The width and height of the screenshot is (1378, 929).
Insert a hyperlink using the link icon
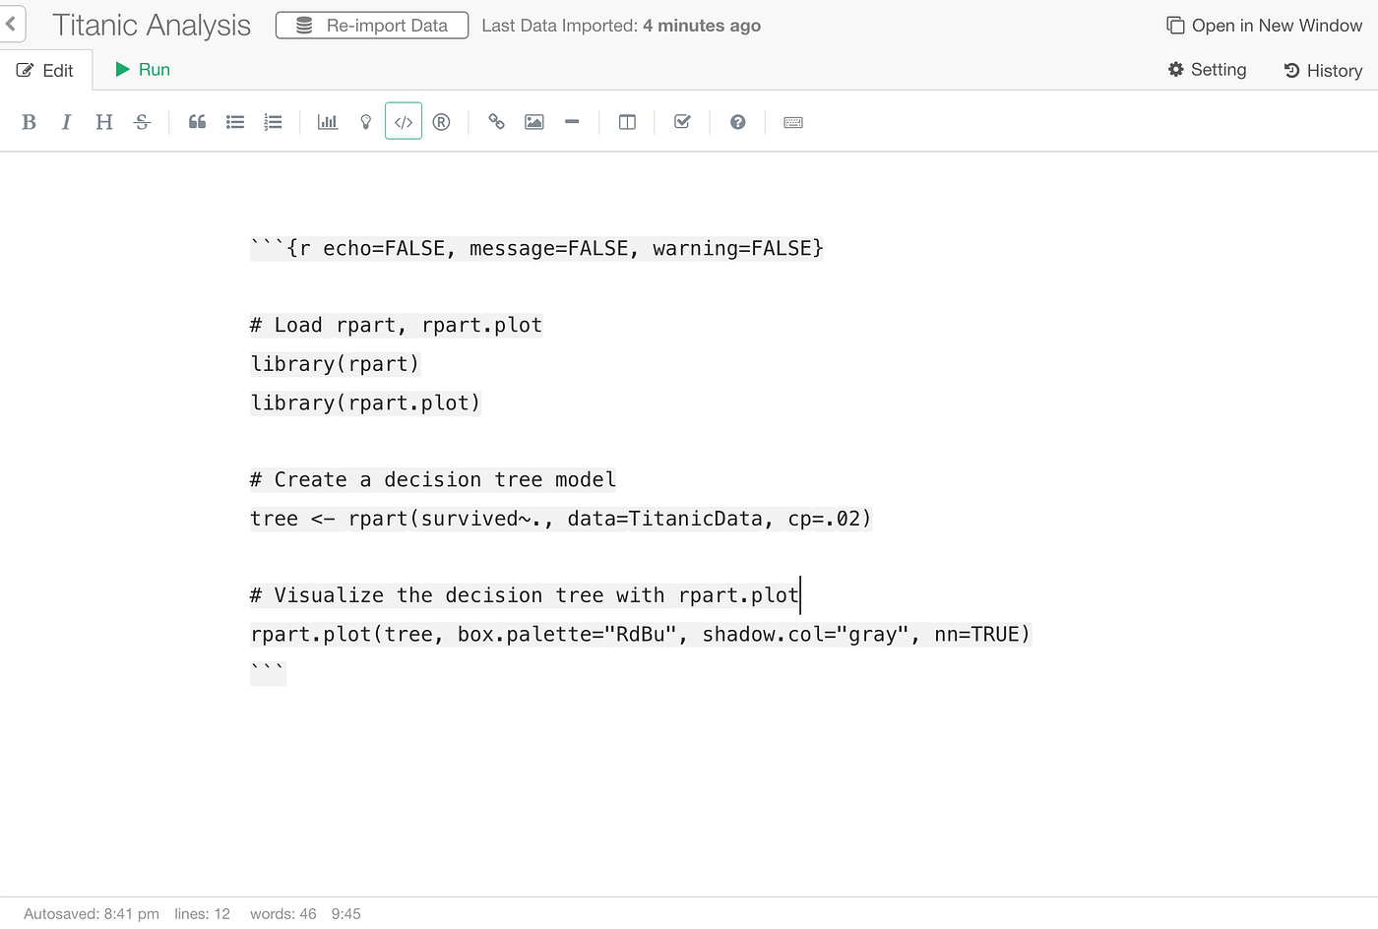[x=496, y=121]
